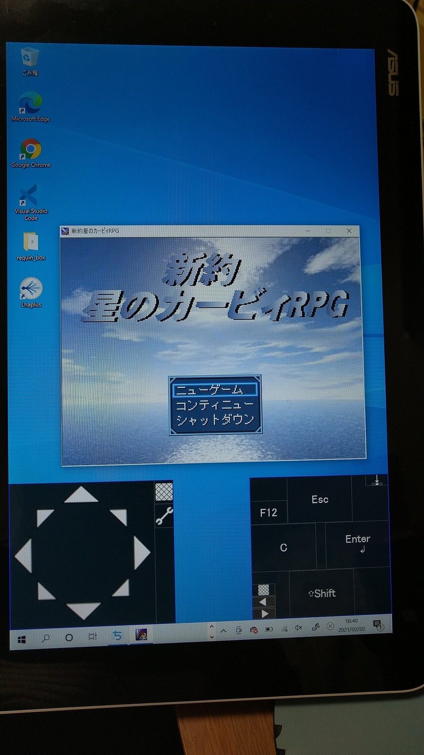Click the blue touch-pad app taskbar icon
424x755 pixels.
[x=117, y=635]
